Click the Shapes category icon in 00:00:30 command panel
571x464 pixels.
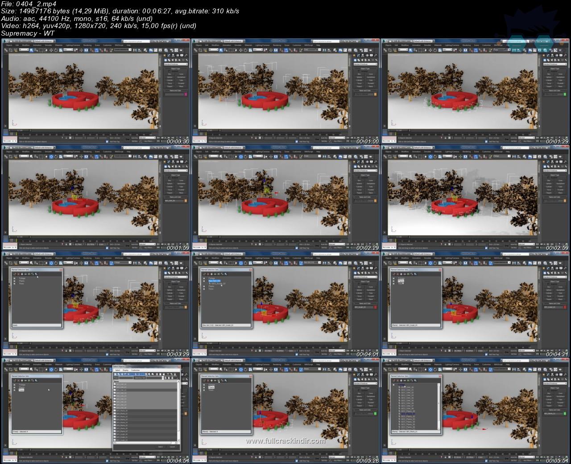(169, 60)
